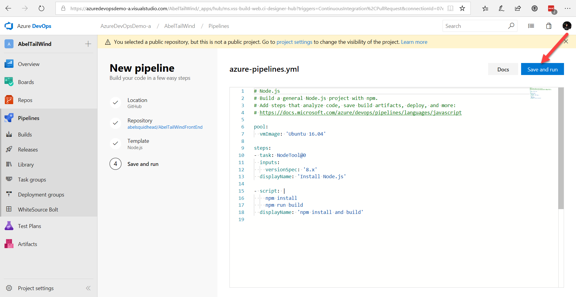Click the 'npm run build' line
This screenshot has width=576, height=297.
coord(284,205)
